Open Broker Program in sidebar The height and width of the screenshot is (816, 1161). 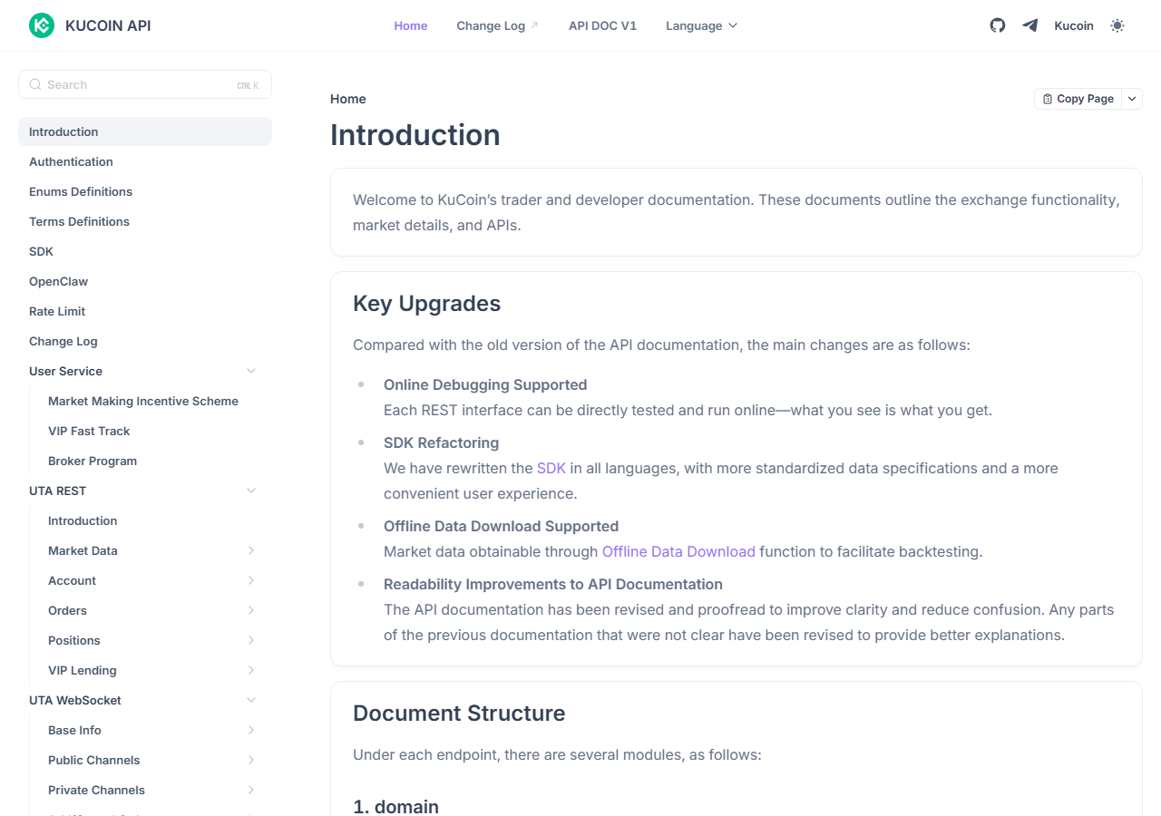click(x=93, y=461)
